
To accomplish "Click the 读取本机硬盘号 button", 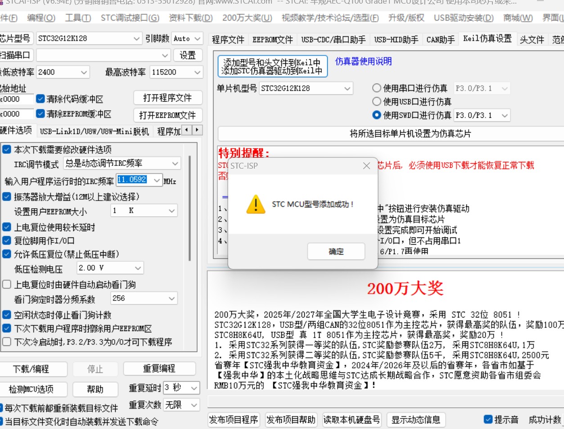I will tap(352, 420).
